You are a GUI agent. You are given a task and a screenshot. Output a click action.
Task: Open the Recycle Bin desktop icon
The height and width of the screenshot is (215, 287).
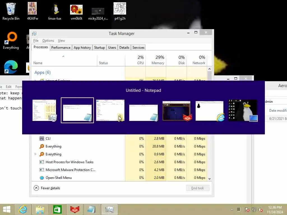click(11, 11)
